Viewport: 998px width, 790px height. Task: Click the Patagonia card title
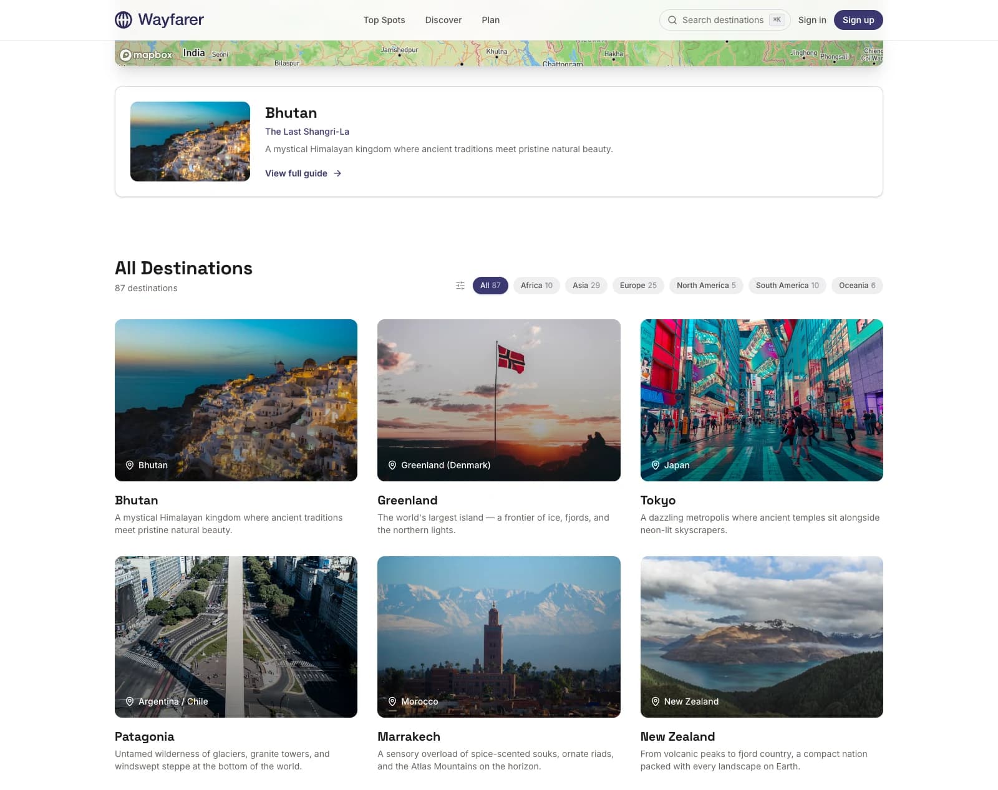[144, 736]
